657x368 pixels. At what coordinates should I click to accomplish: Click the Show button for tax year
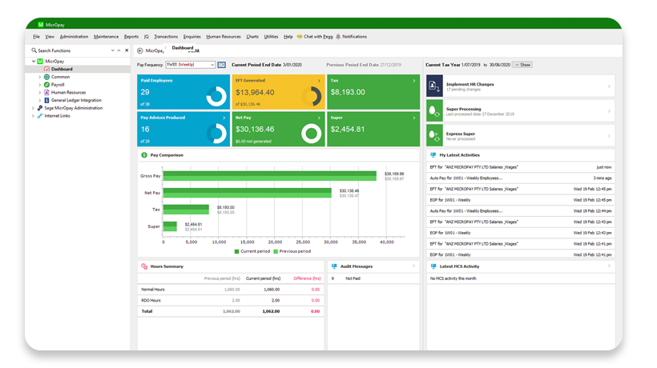523,65
